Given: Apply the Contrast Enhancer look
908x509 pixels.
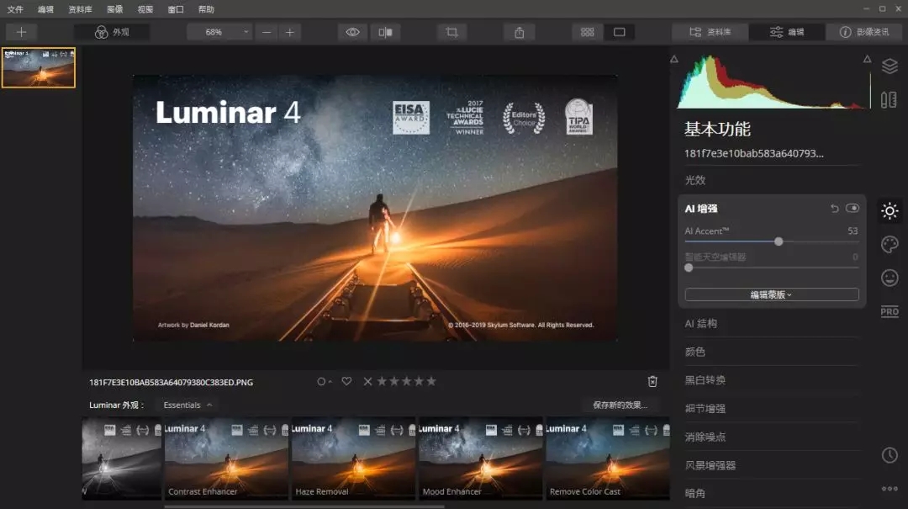Looking at the screenshot, I should (226, 458).
